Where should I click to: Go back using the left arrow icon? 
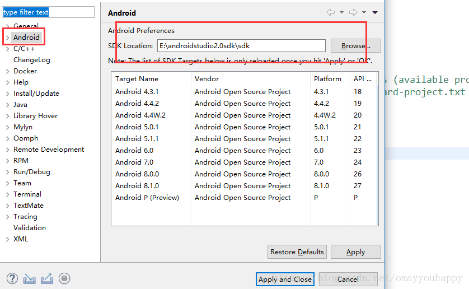pyautogui.click(x=331, y=12)
